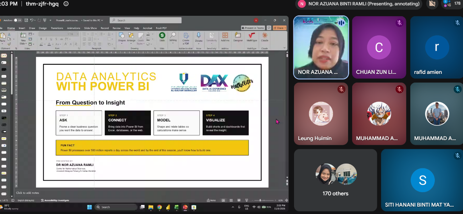
Task: Toggle Bold formatting
Action: pos(41,39)
